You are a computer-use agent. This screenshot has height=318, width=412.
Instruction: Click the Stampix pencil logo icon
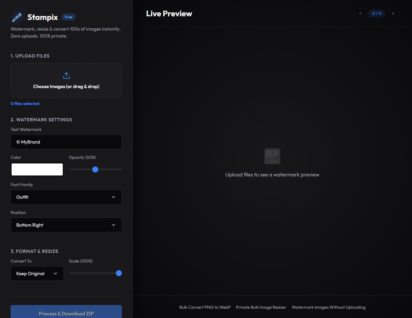click(17, 17)
